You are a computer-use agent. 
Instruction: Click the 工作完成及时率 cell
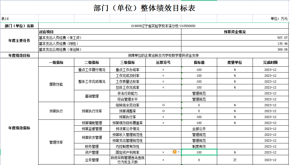point(128,76)
